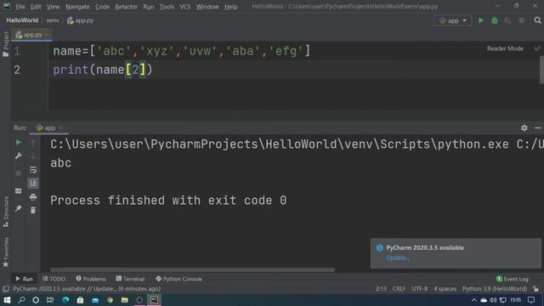544x306 pixels.
Task: Change UTF-8 encoding in status bar
Action: pyautogui.click(x=419, y=289)
